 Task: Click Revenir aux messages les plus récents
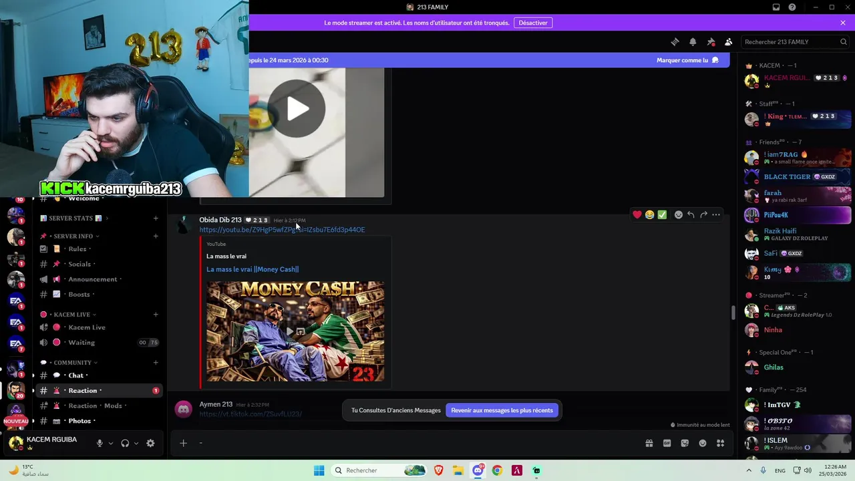[x=502, y=410]
